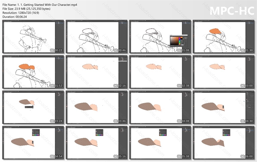
Task: Click the 'Duration: 00:06:24' line
Action: click(x=15, y=17)
